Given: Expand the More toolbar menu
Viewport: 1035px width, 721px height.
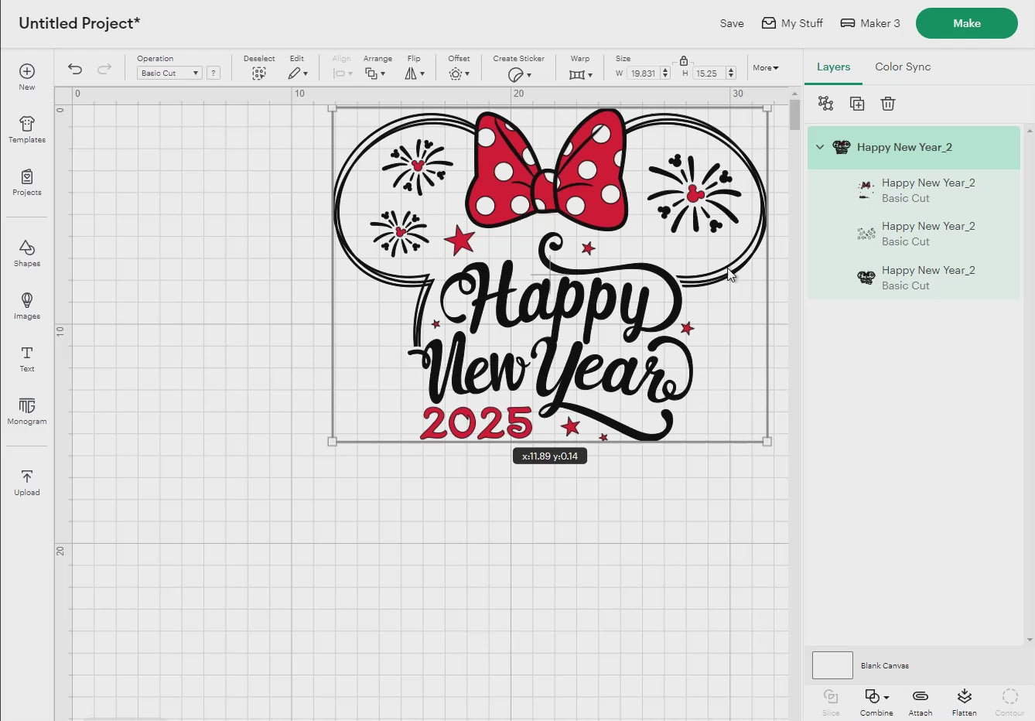Looking at the screenshot, I should tap(766, 68).
